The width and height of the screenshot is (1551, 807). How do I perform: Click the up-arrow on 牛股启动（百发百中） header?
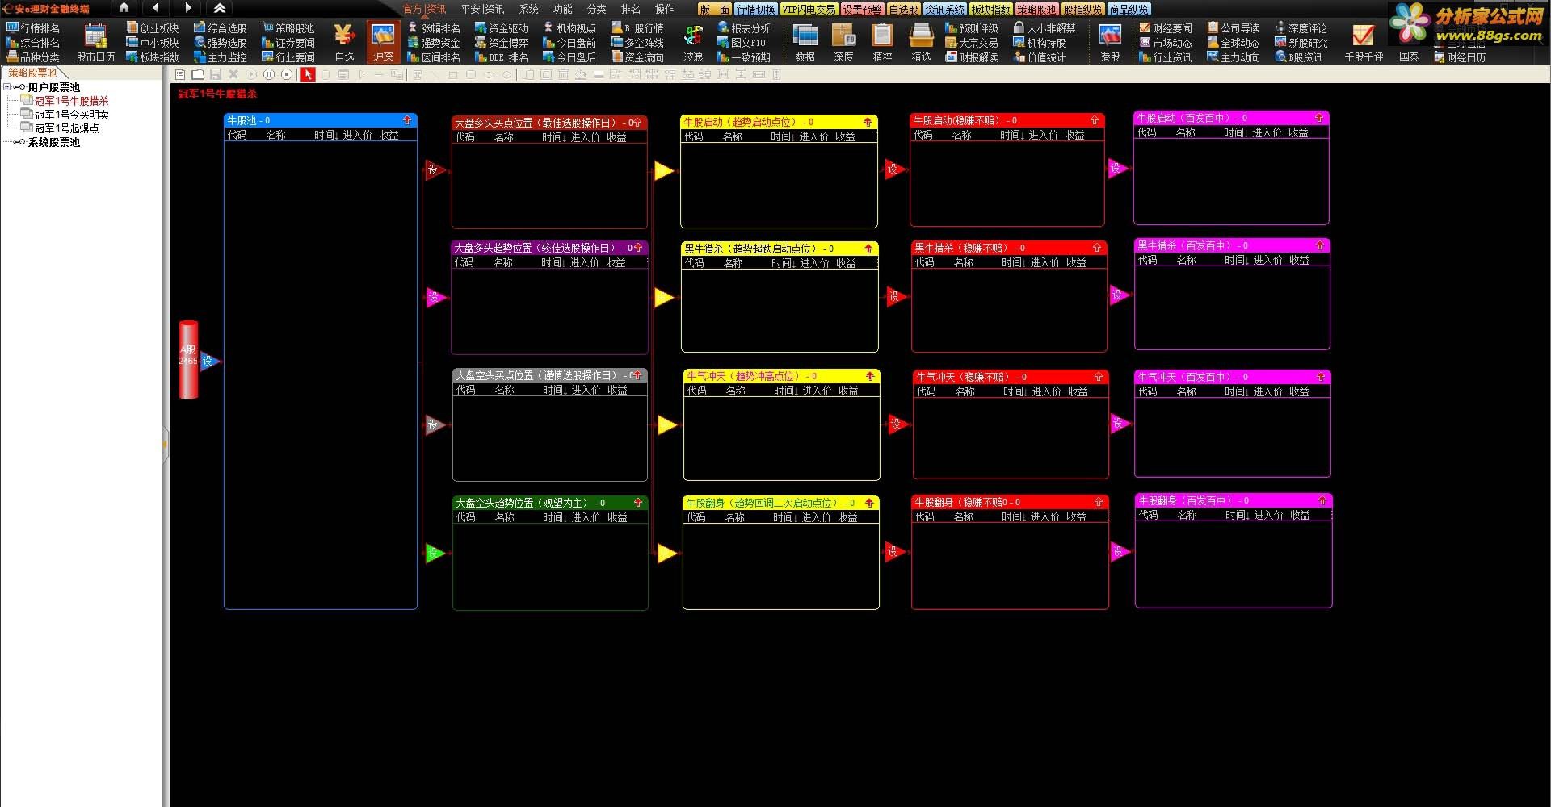coord(1319,118)
